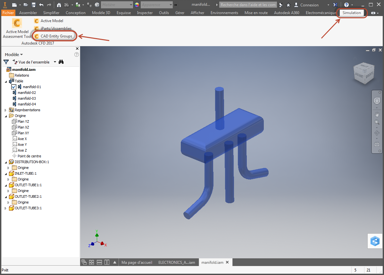Go to the Home page icon

point(59,5)
